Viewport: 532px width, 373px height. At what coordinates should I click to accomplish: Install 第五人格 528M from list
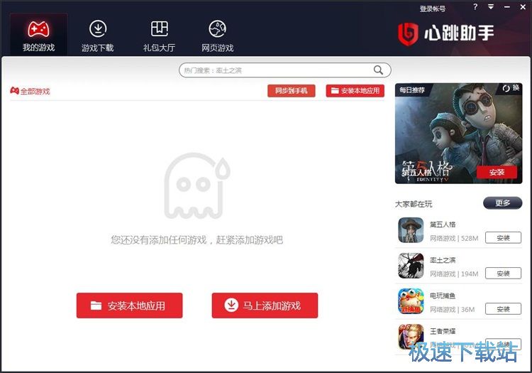click(503, 238)
